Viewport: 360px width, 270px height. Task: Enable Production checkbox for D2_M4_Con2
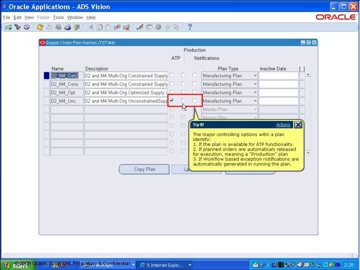[x=183, y=75]
